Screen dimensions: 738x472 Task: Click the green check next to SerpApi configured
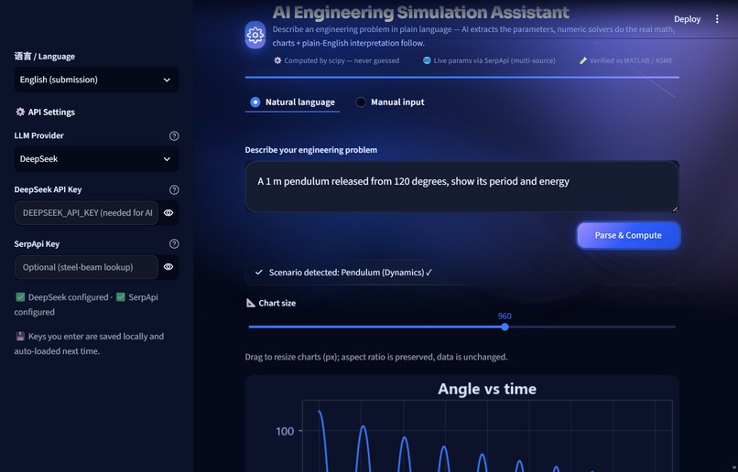121,297
